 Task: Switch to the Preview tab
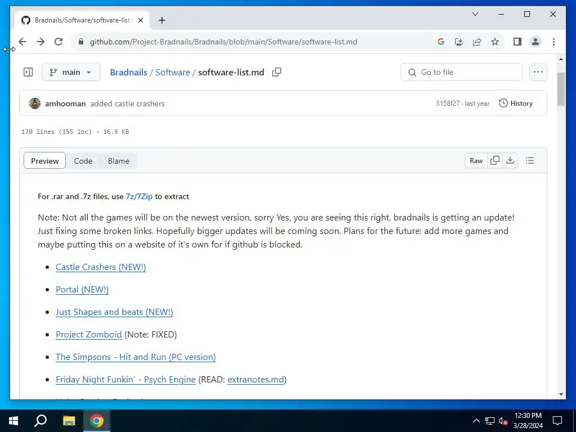(45, 161)
